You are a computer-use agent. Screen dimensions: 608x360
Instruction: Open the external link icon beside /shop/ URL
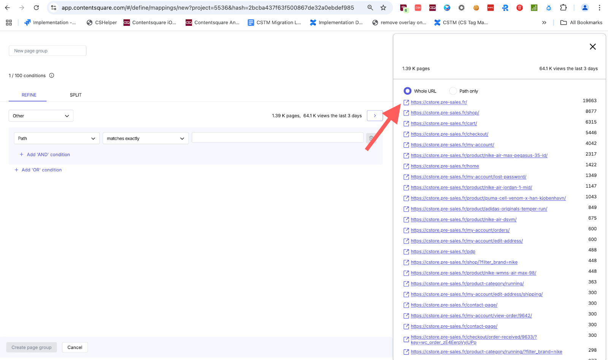406,113
